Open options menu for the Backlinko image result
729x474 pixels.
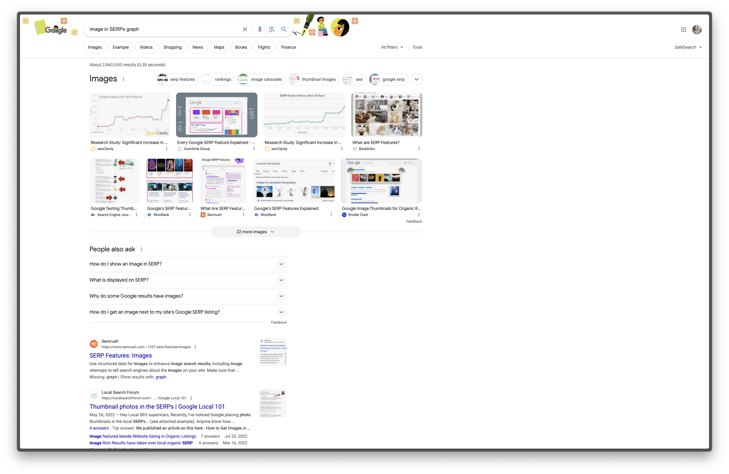pyautogui.click(x=419, y=149)
